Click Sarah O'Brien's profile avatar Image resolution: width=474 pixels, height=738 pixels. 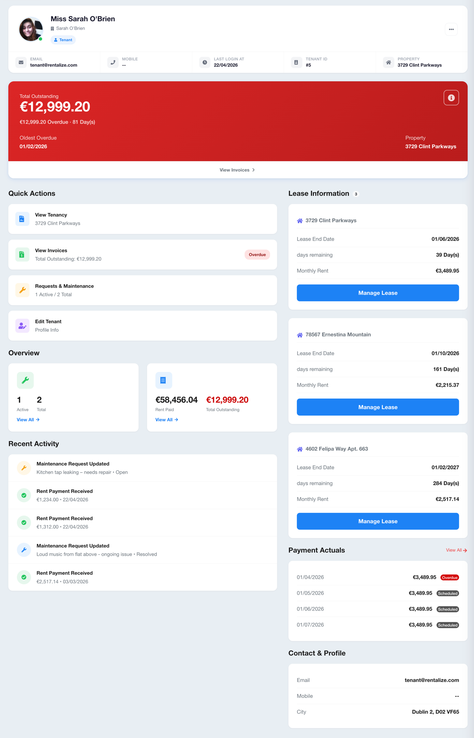click(x=31, y=29)
